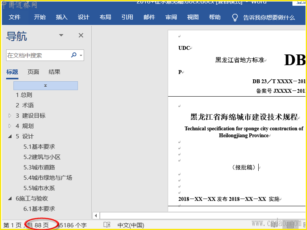The width and height of the screenshot is (307, 230).
Task: Open navigation pane options dropdown arrow
Action: (x=61, y=35)
